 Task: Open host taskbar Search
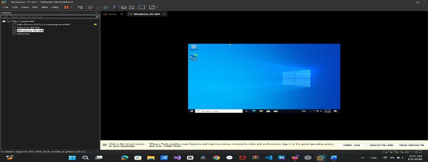86,158
